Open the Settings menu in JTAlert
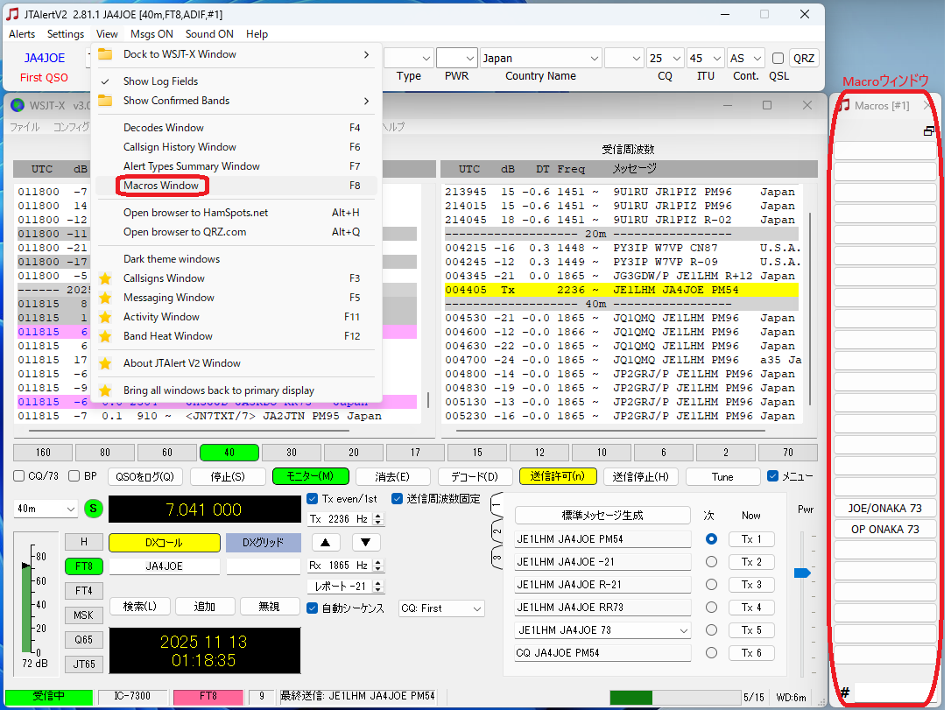The width and height of the screenshot is (951, 710). pyautogui.click(x=66, y=34)
